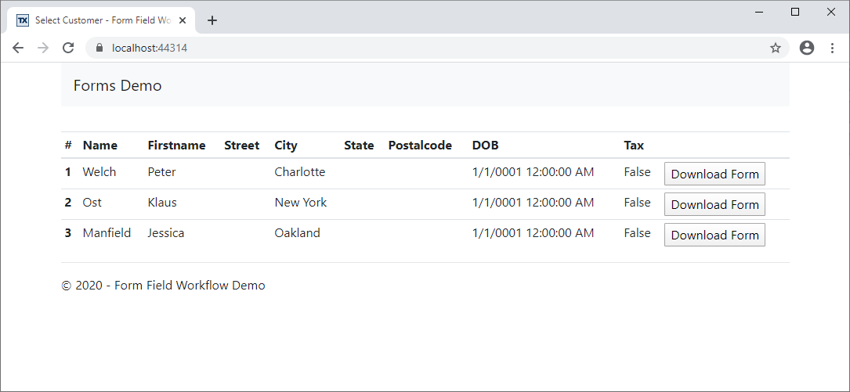Download the form for Manfield
850x392 pixels.
(x=714, y=235)
